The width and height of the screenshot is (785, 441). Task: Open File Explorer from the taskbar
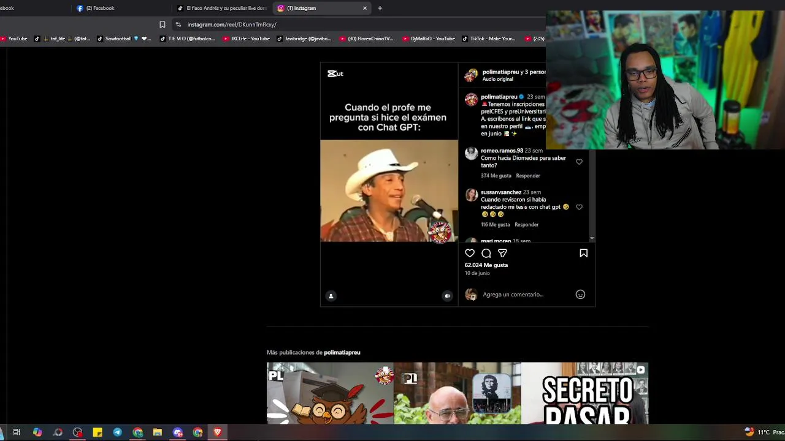point(158,432)
